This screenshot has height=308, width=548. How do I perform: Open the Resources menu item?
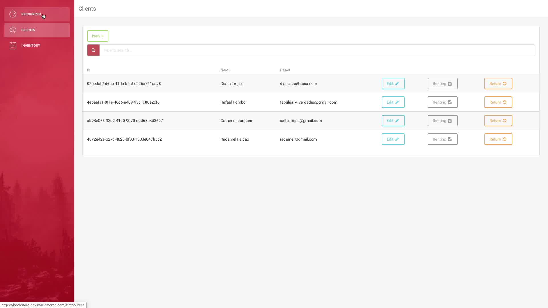[31, 14]
